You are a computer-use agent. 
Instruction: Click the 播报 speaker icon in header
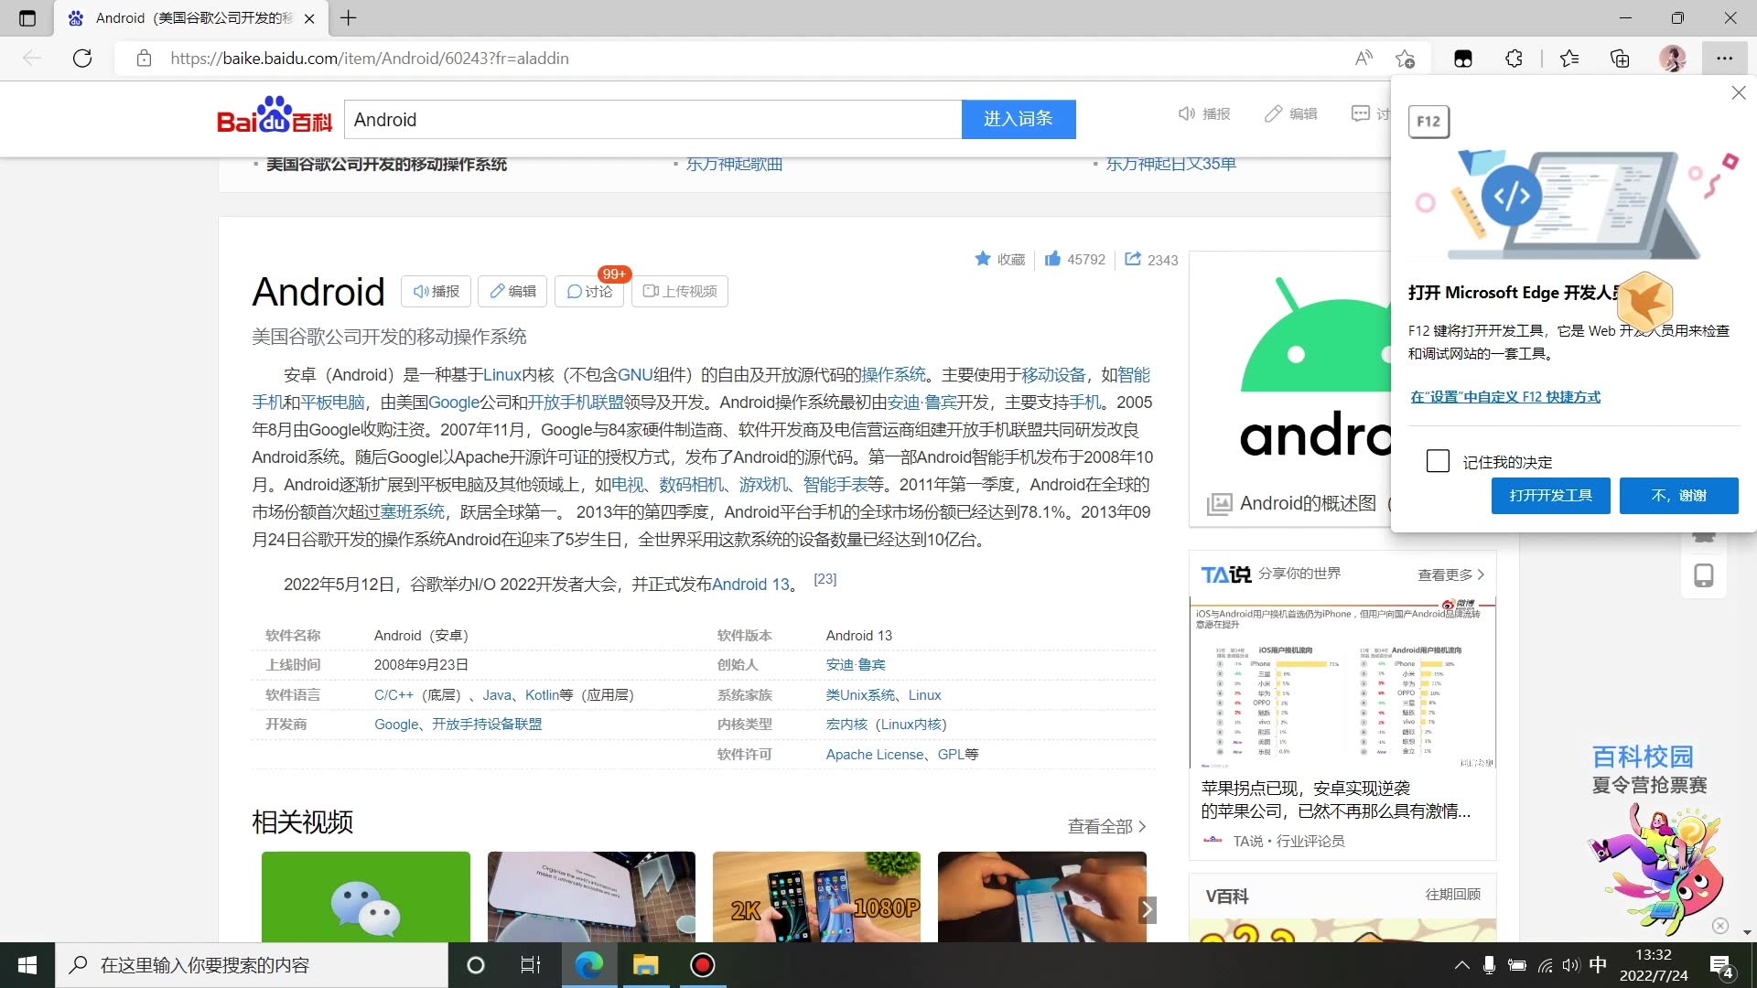[1187, 113]
